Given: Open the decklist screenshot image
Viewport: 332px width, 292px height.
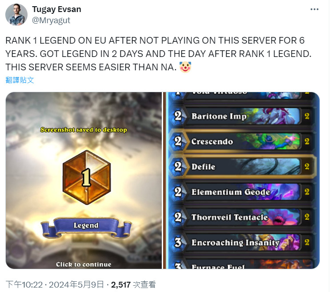Looking at the screenshot, I should [x=241, y=180].
